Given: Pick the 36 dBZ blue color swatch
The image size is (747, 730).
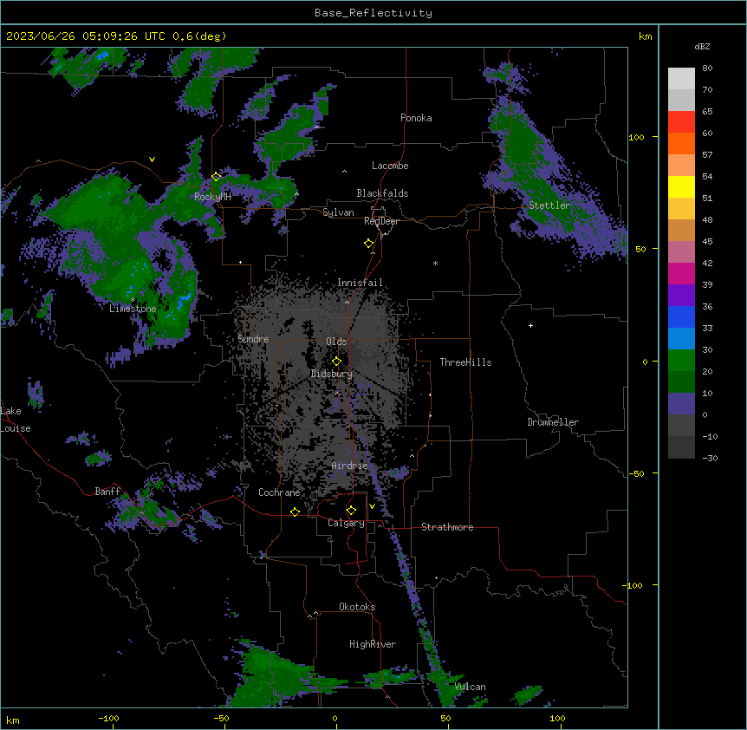Looking at the screenshot, I should point(681,316).
